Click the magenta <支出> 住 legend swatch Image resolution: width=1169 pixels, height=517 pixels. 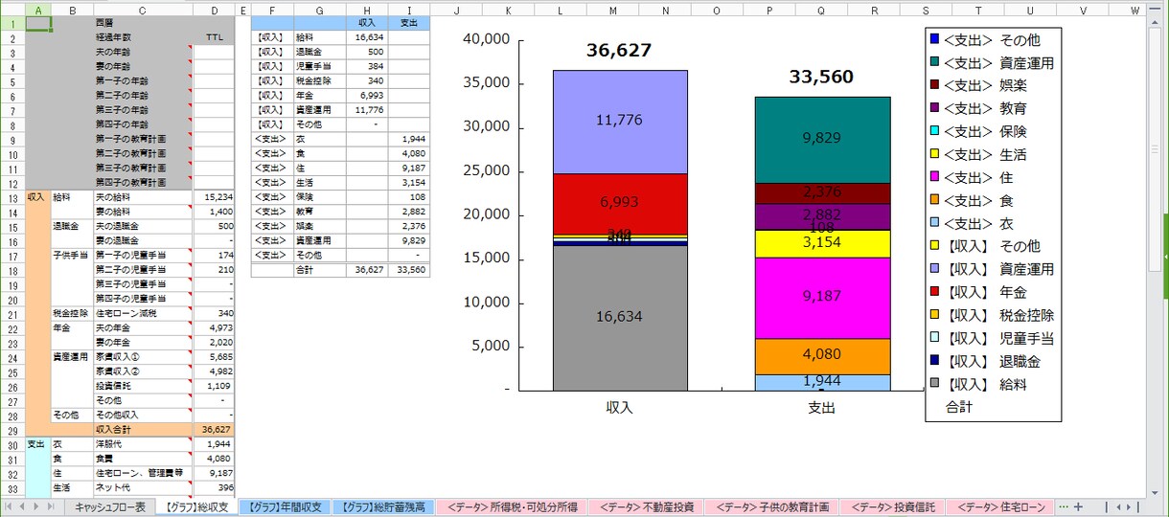point(934,178)
